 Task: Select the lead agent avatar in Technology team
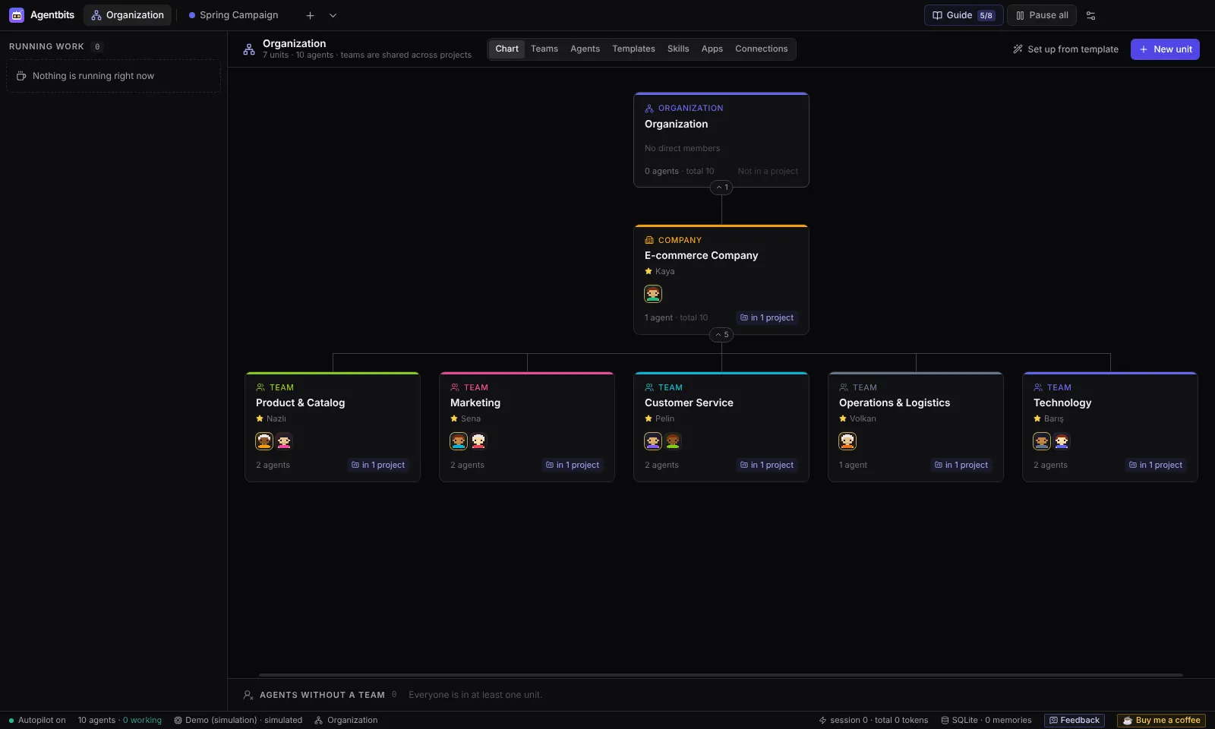(x=1042, y=441)
